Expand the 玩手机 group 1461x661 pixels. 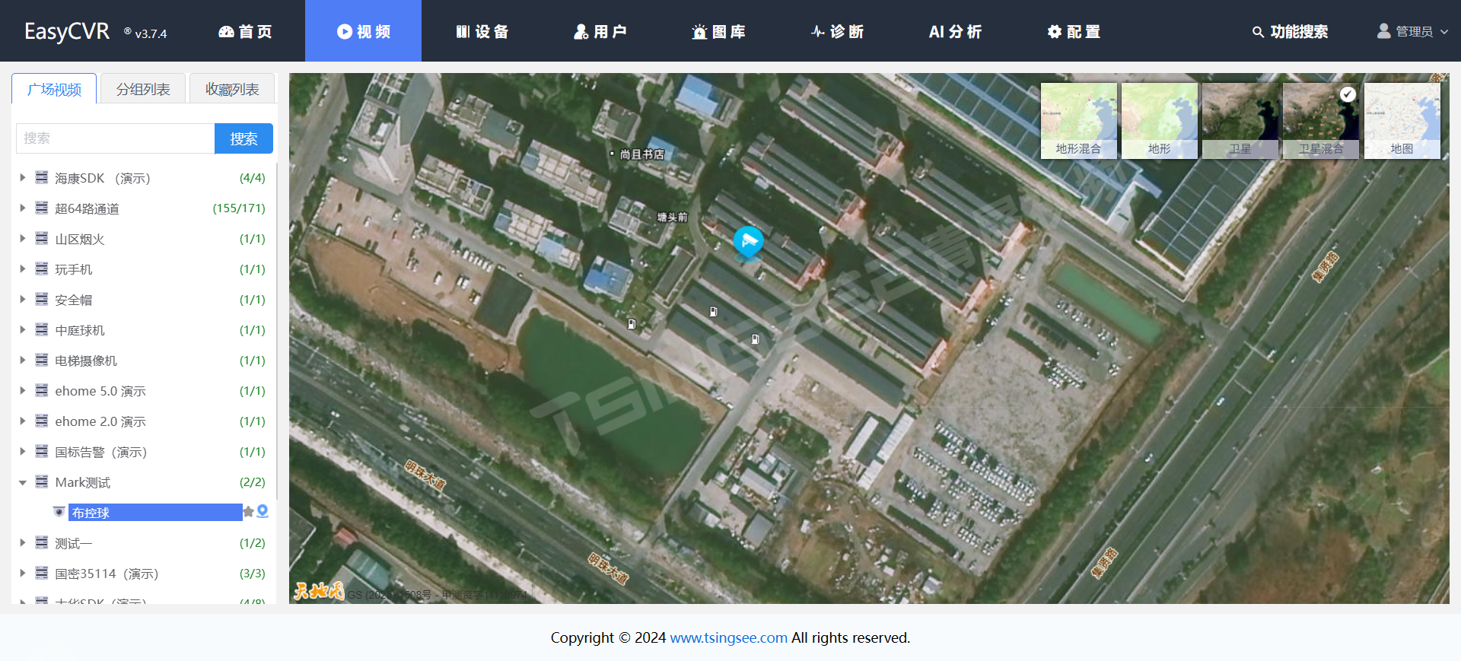(23, 269)
